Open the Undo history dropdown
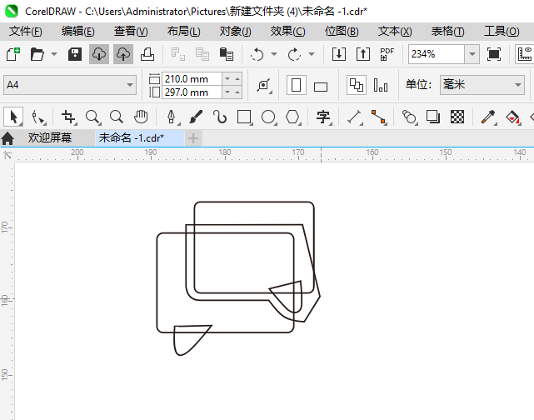Image resolution: width=534 pixels, height=420 pixels. click(x=274, y=54)
